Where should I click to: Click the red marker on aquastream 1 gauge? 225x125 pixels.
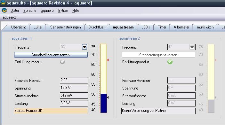(108, 60)
